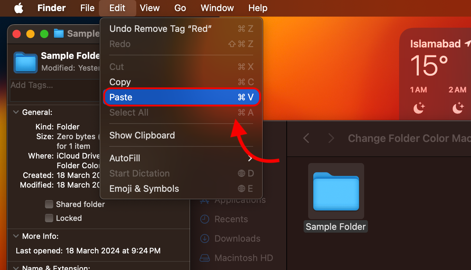Image resolution: width=471 pixels, height=270 pixels.
Task: Click the Add Tags input field
Action: [x=54, y=90]
